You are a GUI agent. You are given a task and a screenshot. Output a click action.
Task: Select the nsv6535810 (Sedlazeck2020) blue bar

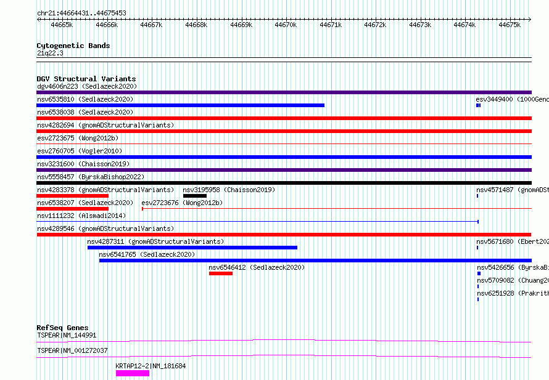tap(180, 105)
